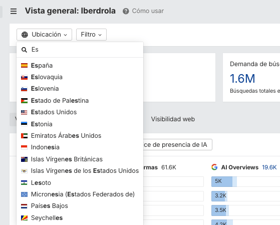Select Eslovaquia from the list
Screen dimensions: 280x225
point(80,77)
